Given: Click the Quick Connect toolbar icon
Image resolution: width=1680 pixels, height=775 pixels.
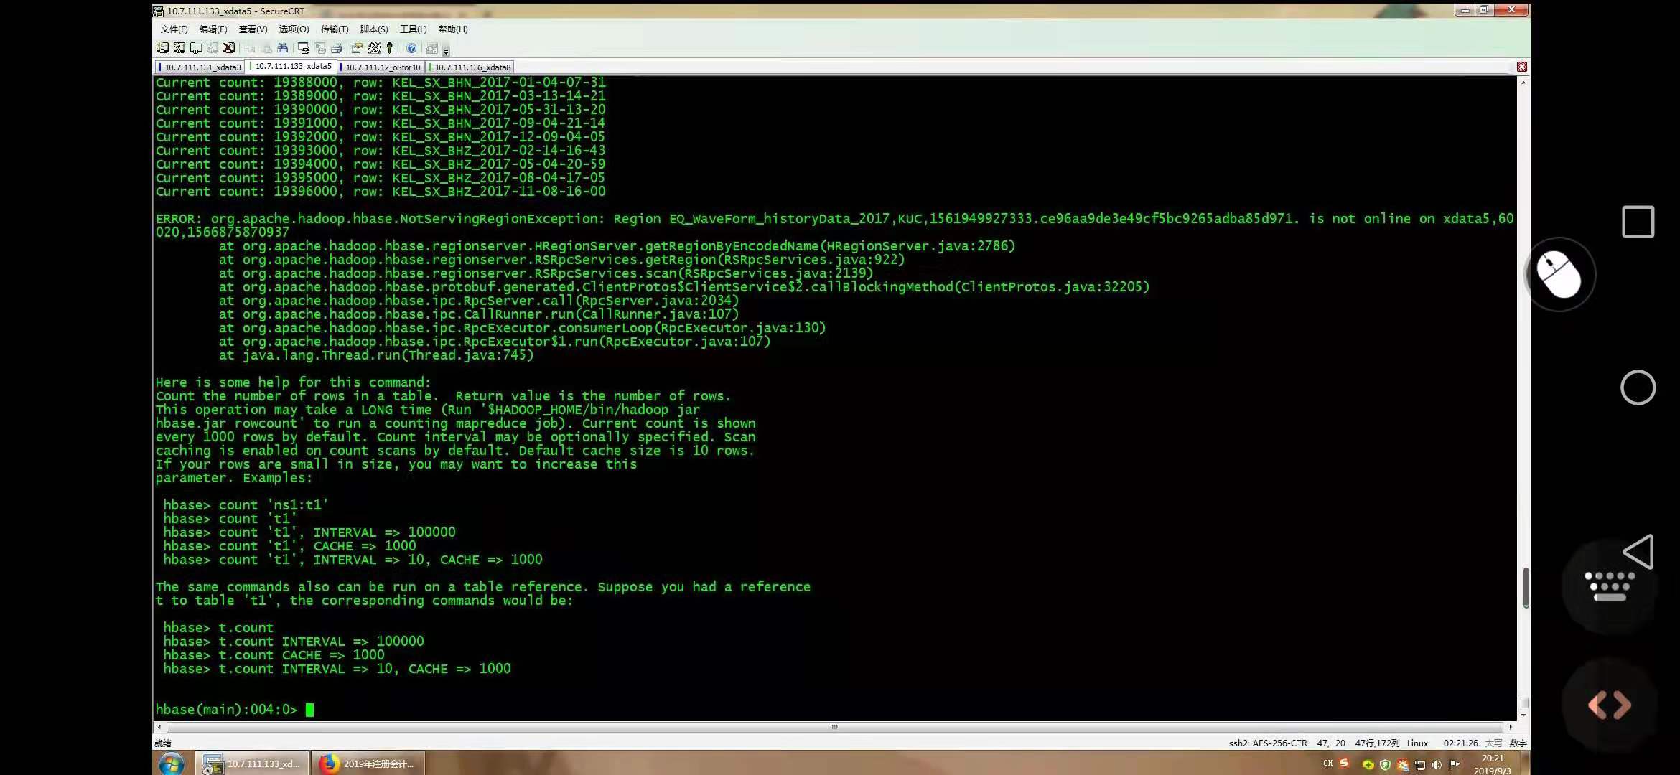Looking at the screenshot, I should coord(179,48).
